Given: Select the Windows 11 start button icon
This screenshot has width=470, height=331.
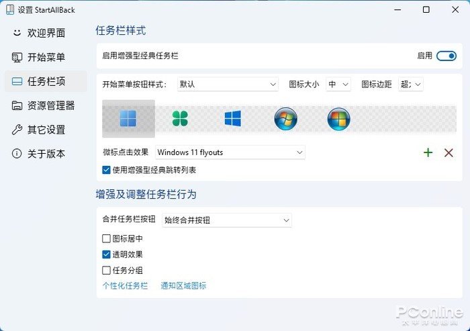Looking at the screenshot, I should click(128, 118).
